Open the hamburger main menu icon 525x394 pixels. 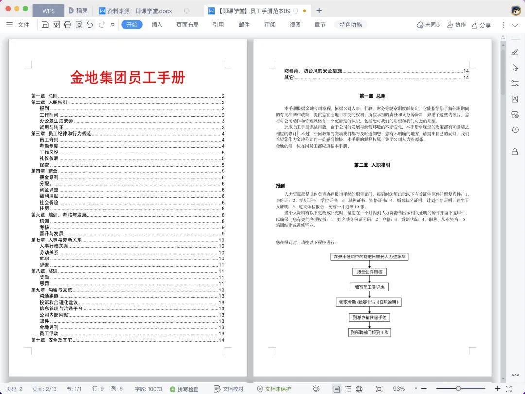pyautogui.click(x=9, y=24)
